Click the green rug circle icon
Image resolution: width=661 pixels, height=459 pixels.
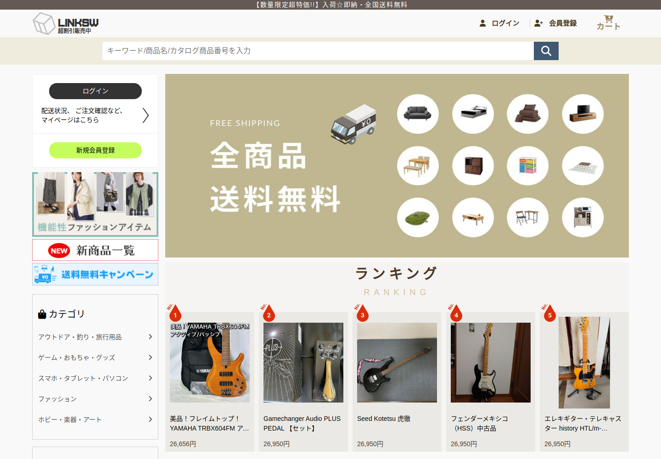pyautogui.click(x=418, y=218)
